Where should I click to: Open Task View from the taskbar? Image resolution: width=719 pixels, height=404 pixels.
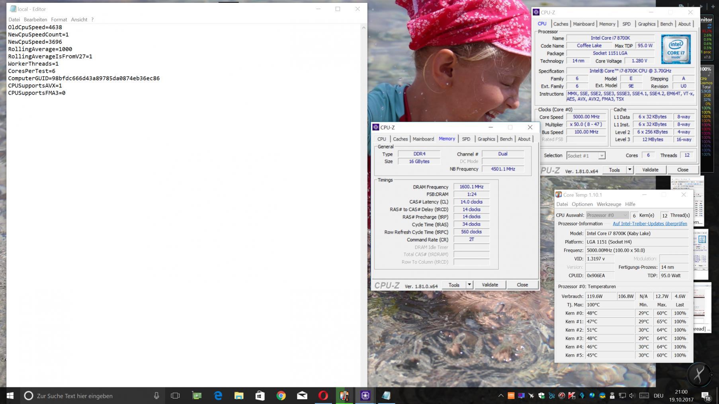[x=175, y=396]
